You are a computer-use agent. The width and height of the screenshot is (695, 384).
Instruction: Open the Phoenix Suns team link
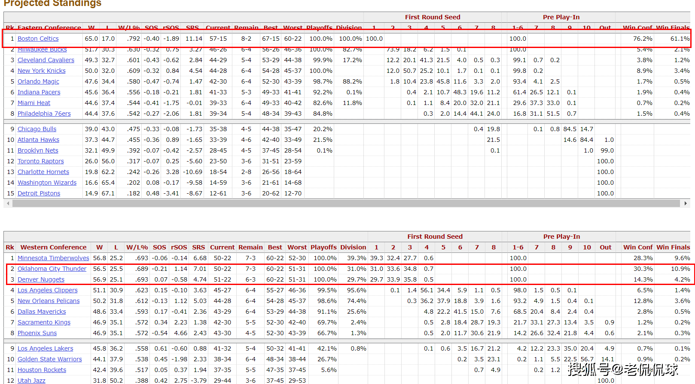(37, 333)
